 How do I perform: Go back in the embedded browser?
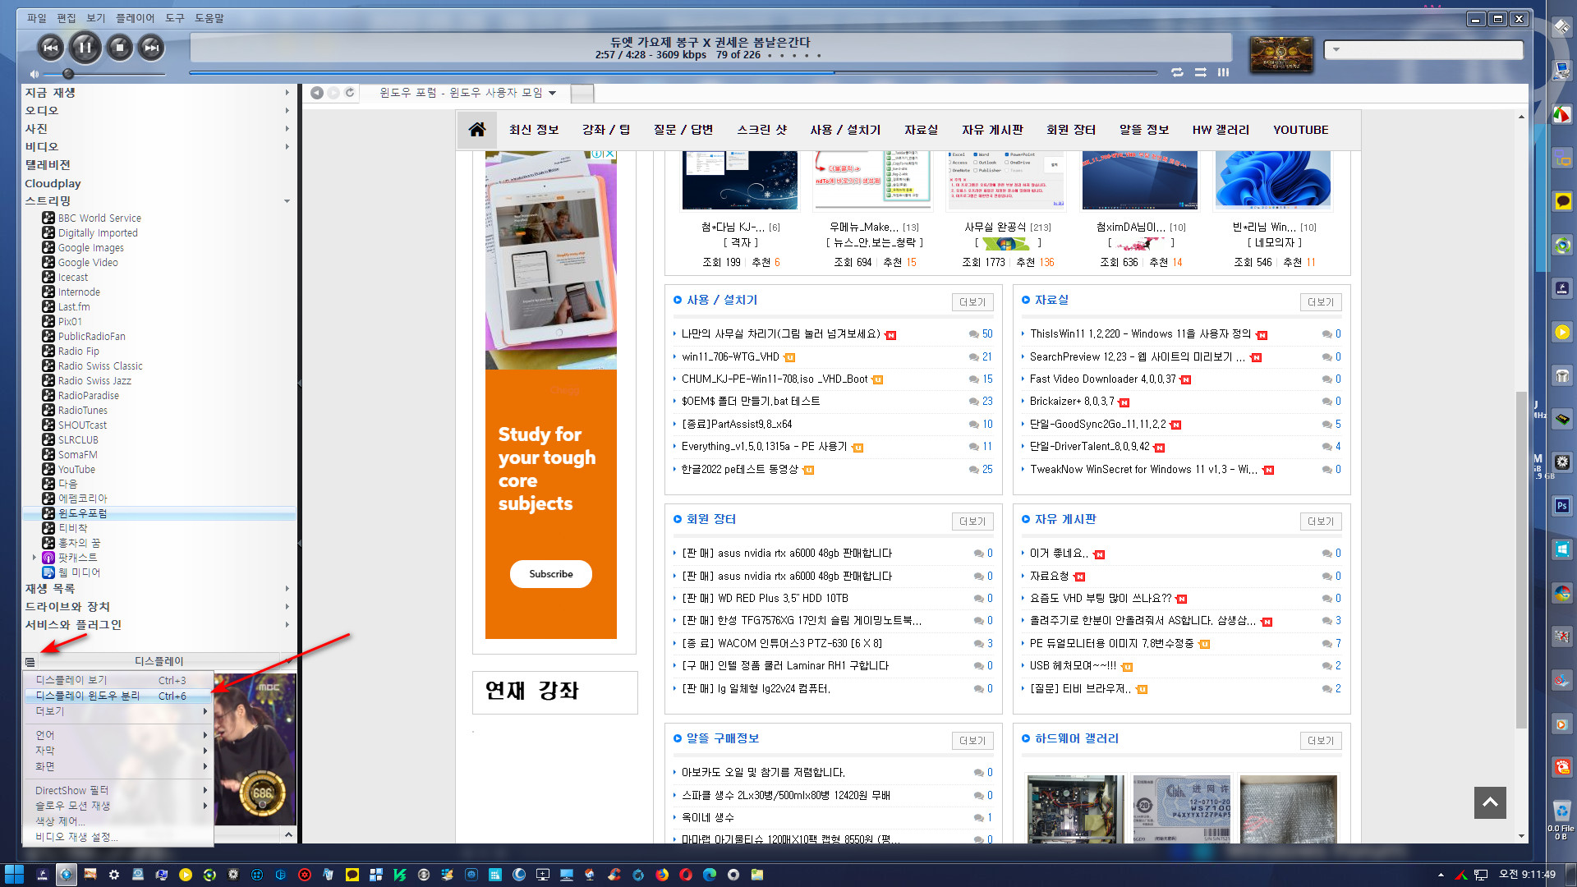tap(316, 93)
